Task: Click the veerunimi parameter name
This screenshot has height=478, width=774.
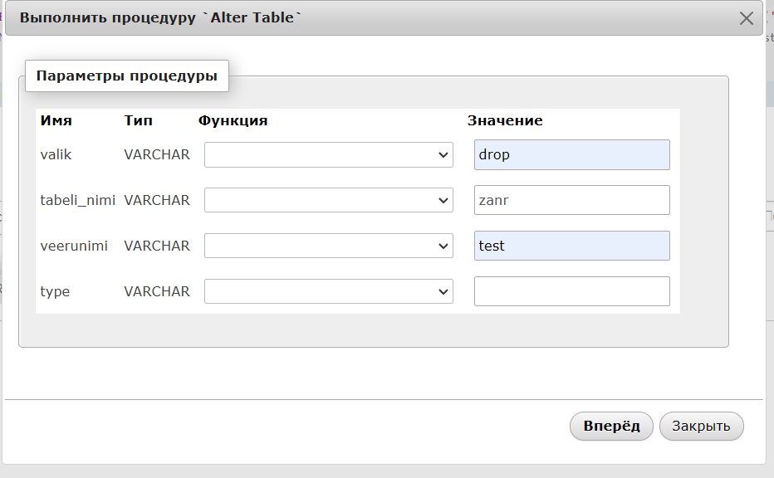Action: 74,246
